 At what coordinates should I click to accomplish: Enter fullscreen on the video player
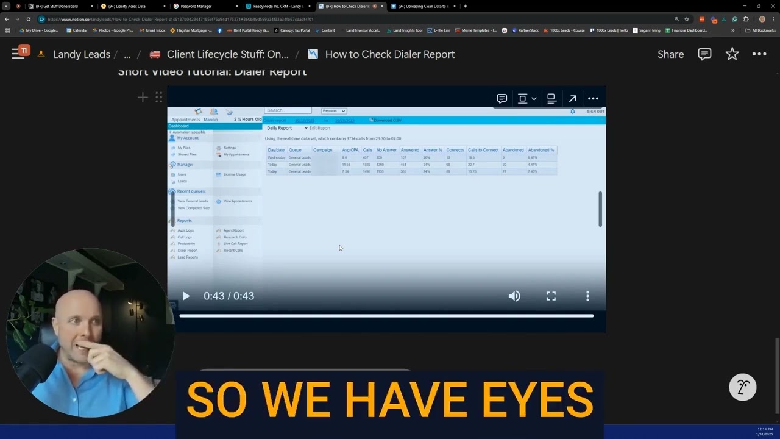point(551,296)
